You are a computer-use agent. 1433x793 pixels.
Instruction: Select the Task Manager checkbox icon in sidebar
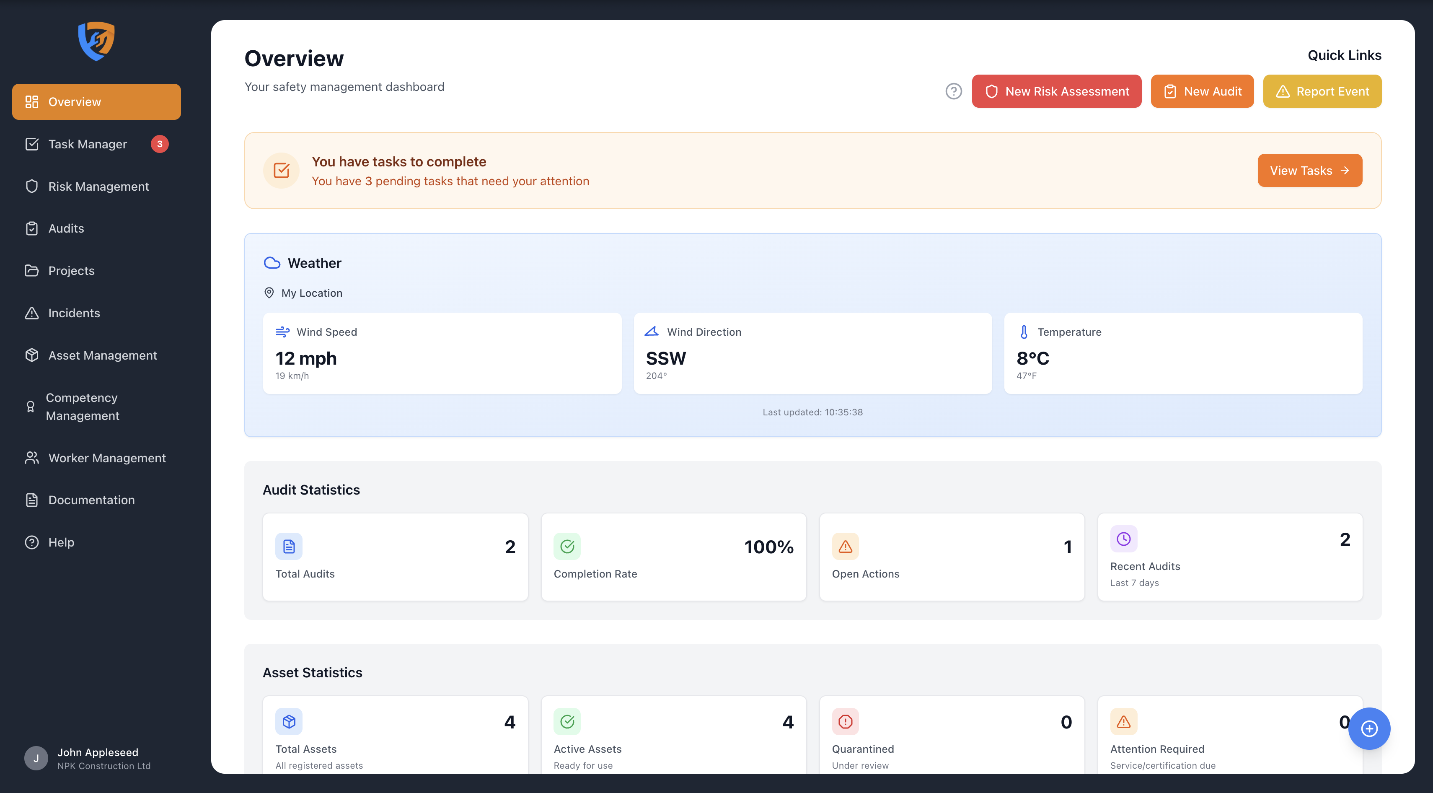click(32, 144)
